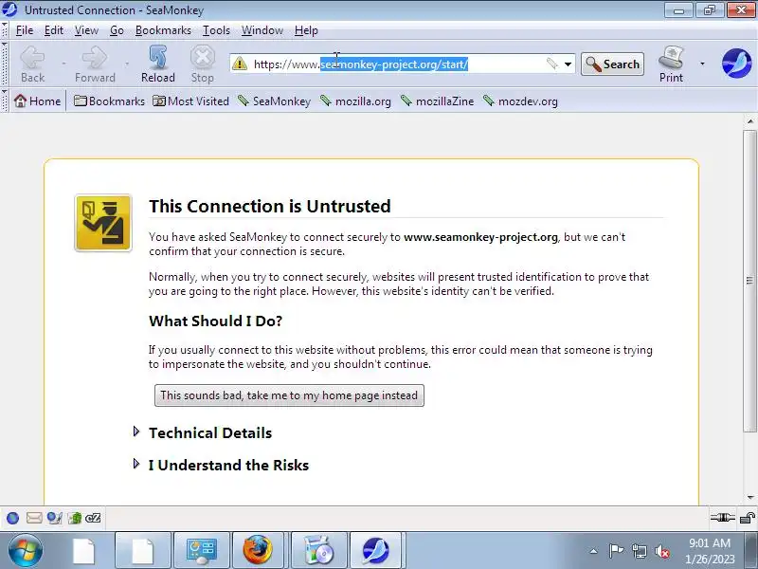Expand the Technical Details section
Viewport: 758px width, 569px height.
pyautogui.click(x=209, y=432)
